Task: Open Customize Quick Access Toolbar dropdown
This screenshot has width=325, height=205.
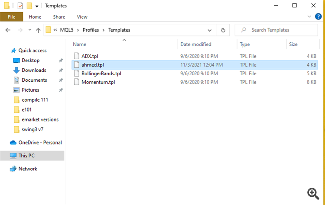Action: click(x=37, y=6)
